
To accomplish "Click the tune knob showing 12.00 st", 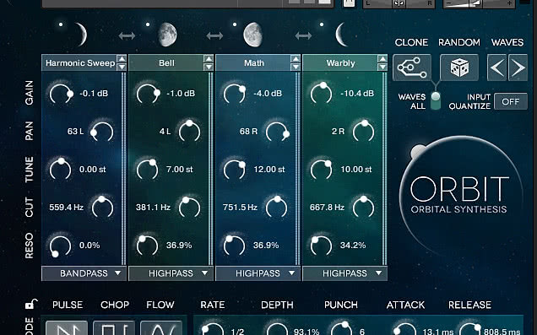I will click(x=235, y=170).
